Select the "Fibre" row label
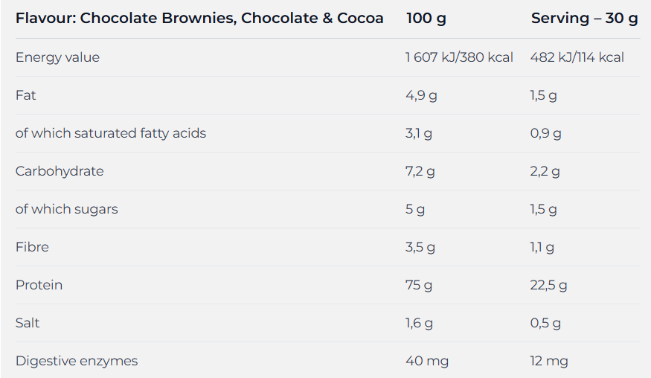Viewport: 651px width, 378px height. [32, 247]
